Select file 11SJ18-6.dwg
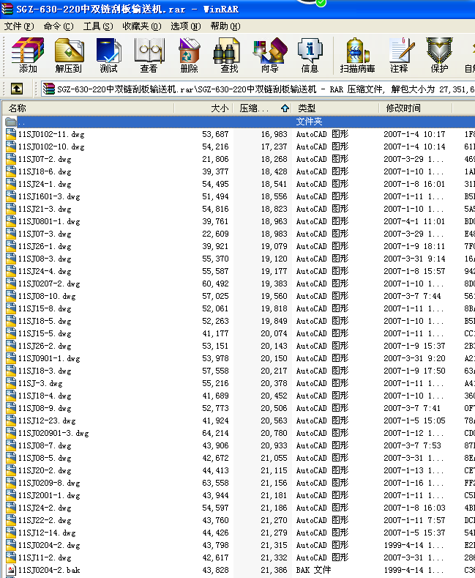The width and height of the screenshot is (475, 578). pos(45,171)
